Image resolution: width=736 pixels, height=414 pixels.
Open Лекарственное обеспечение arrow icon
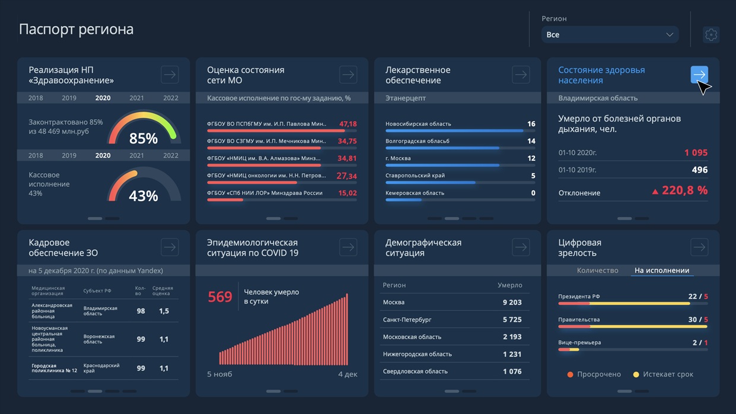coord(521,75)
